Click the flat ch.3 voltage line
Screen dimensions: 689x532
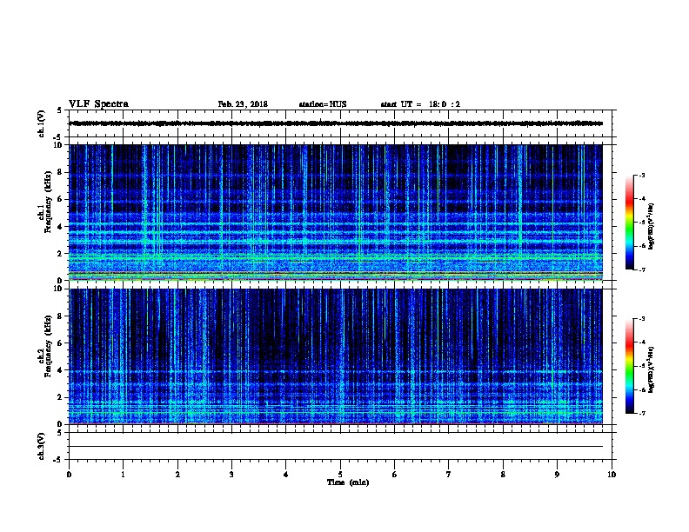coord(336,447)
